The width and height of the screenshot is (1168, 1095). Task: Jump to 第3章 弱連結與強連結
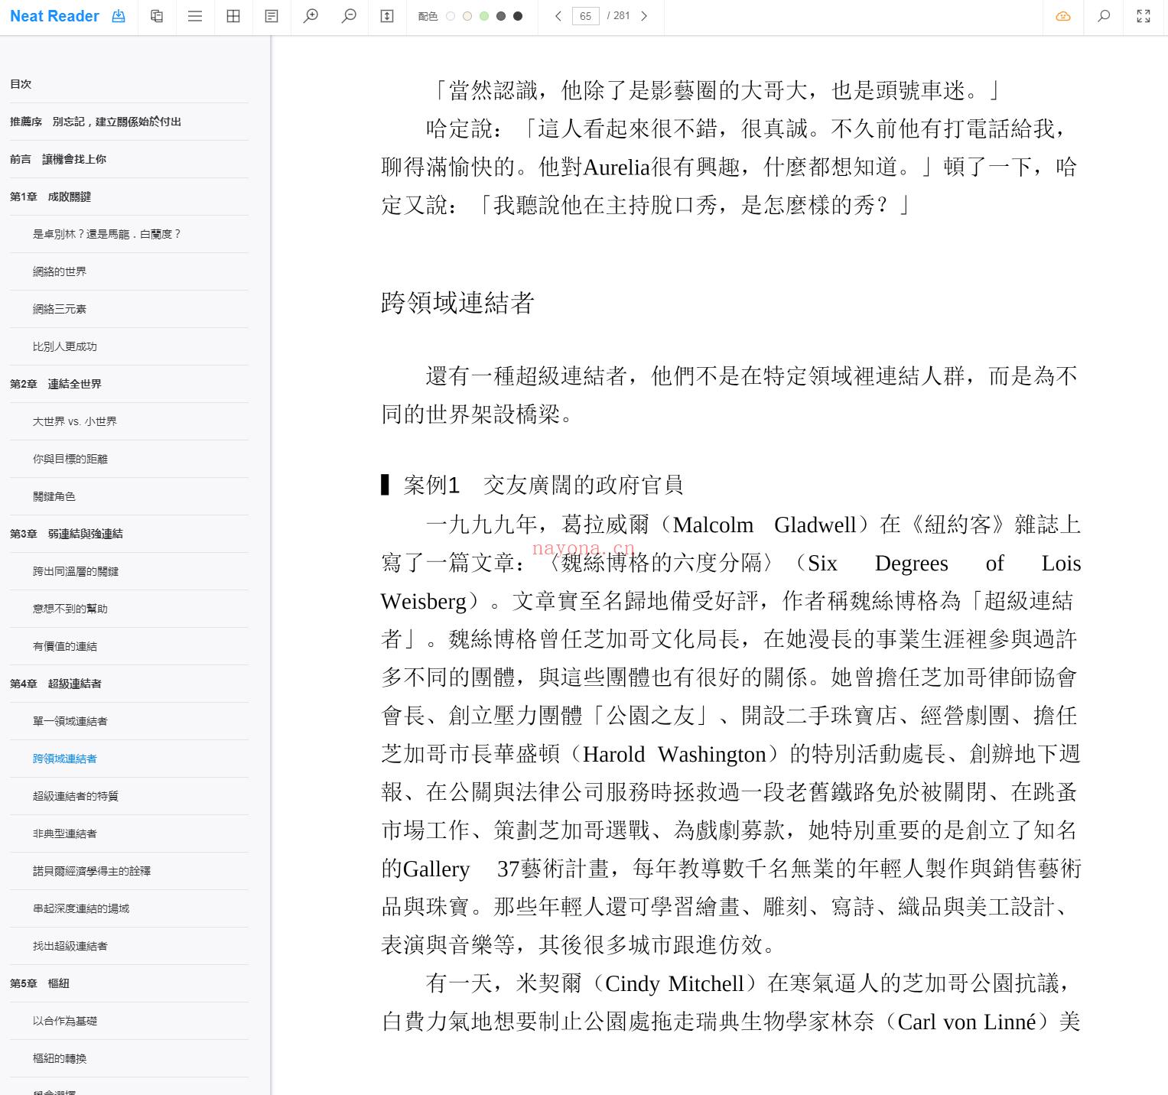tap(67, 534)
